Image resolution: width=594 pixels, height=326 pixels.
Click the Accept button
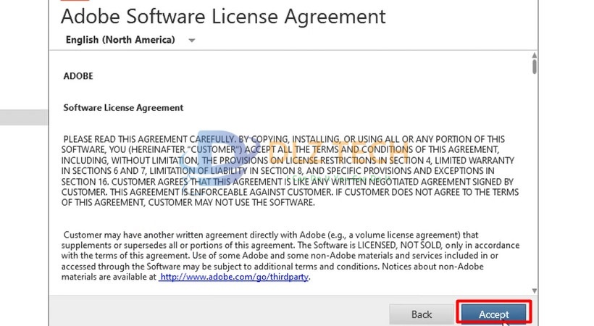493,314
